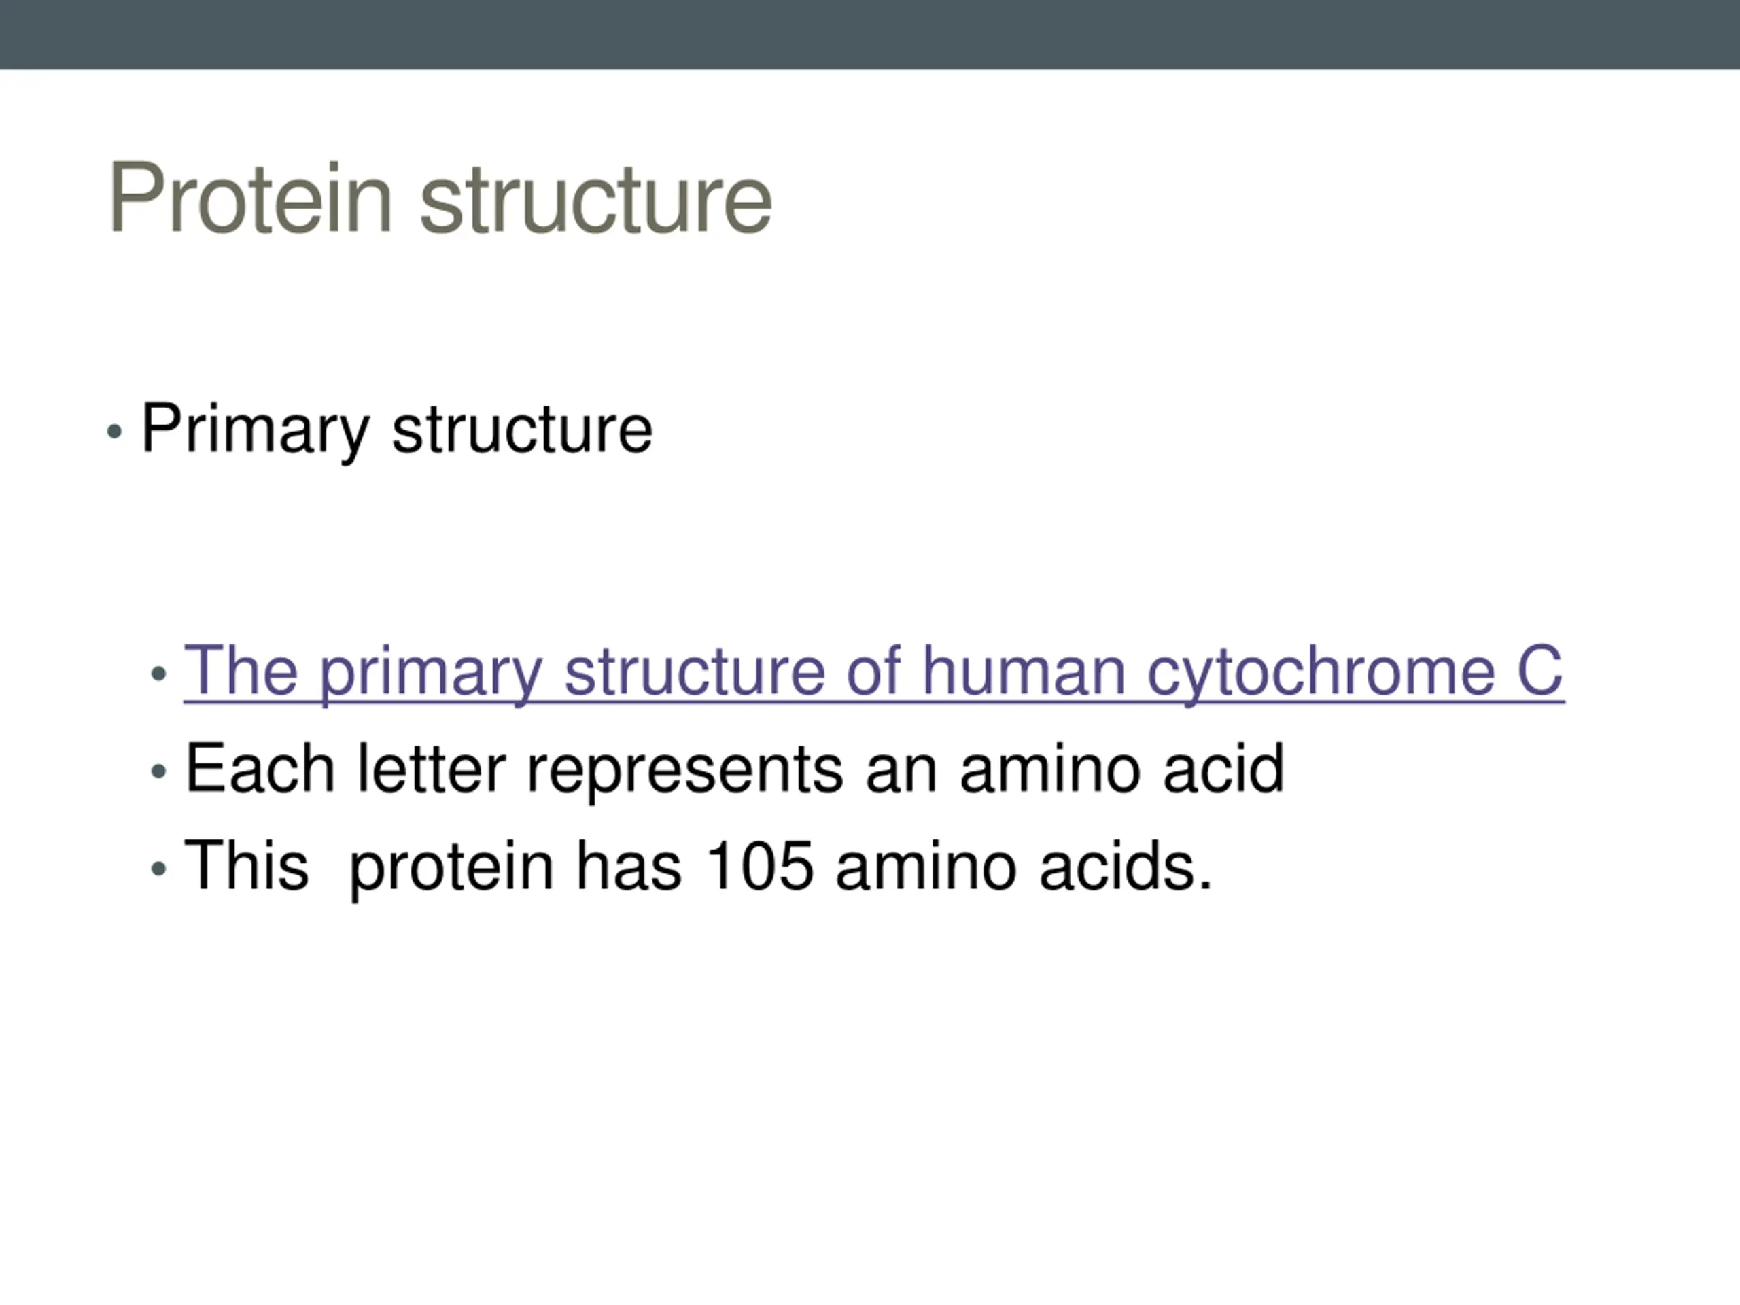The width and height of the screenshot is (1740, 1305).
Task: Click the word 'structure' in the slide title
Action: [595, 199]
